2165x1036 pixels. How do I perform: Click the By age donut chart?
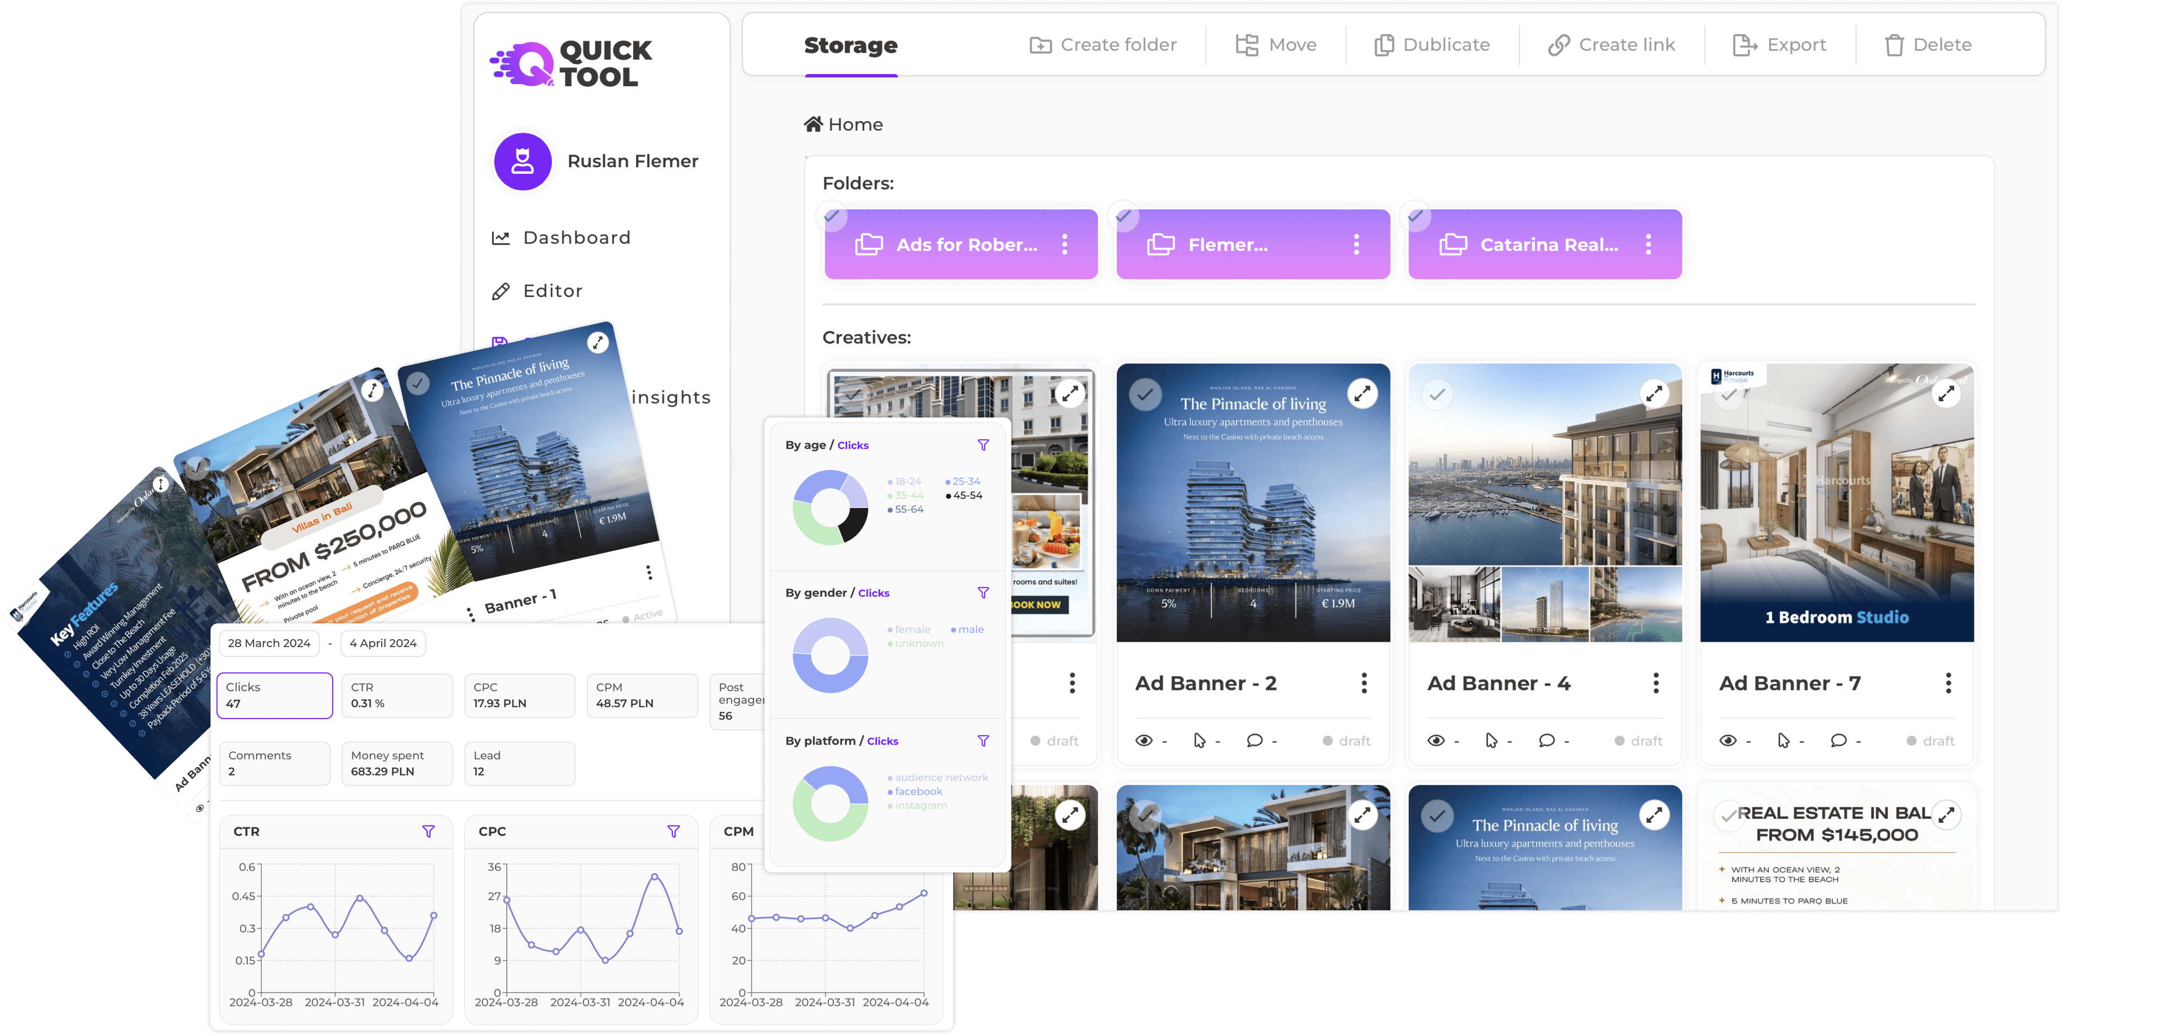(x=829, y=507)
